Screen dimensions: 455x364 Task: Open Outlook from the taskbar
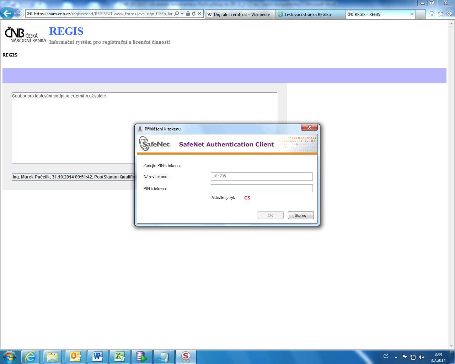coord(75,357)
